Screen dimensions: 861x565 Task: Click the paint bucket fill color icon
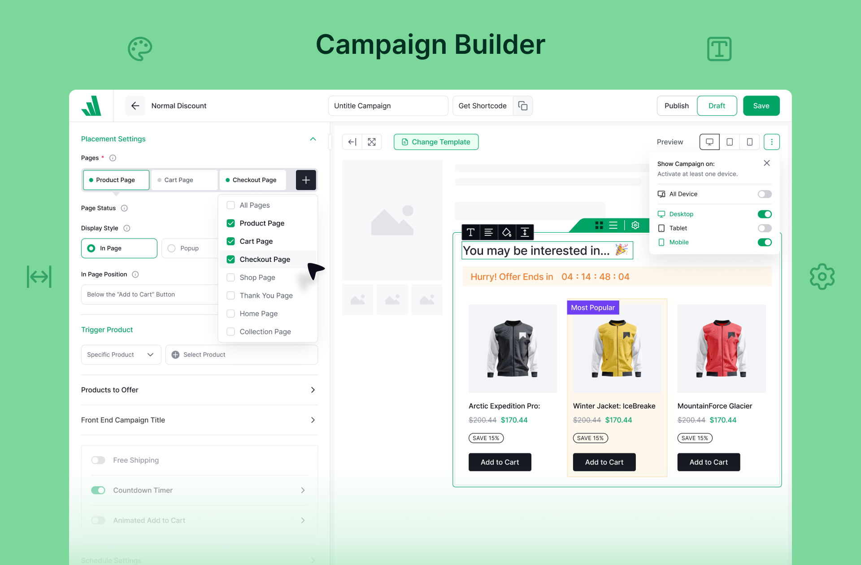pos(507,232)
